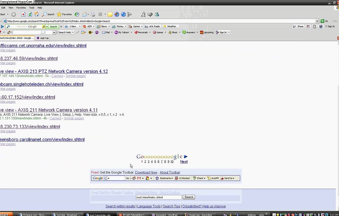Click the Cached link for AXIS 211 result
339x216 pixels.
55,118
